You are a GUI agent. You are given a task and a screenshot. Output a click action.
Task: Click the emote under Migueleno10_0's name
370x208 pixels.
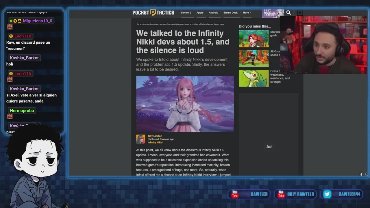pyautogui.click(x=10, y=27)
